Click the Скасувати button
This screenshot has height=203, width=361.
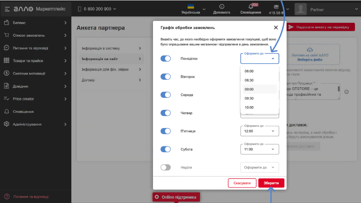[242, 183]
